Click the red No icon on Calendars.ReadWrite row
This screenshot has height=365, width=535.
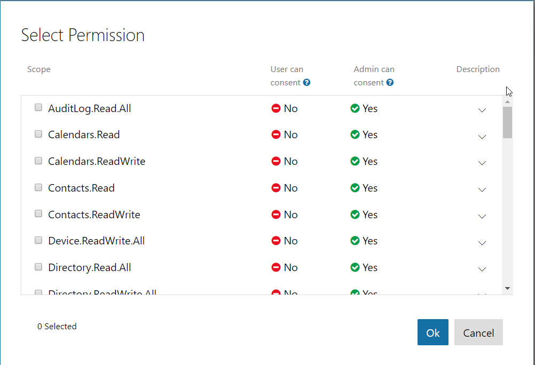click(276, 161)
